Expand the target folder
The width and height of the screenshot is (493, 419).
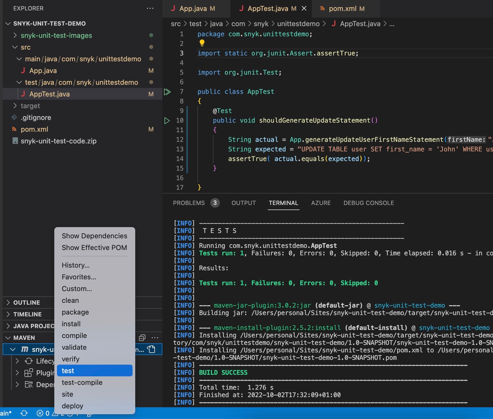[15, 106]
